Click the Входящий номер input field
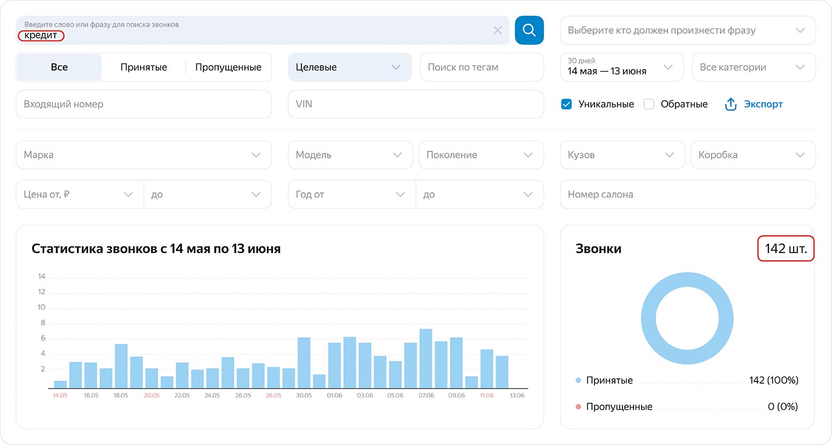Image resolution: width=832 pixels, height=445 pixels. coord(144,104)
